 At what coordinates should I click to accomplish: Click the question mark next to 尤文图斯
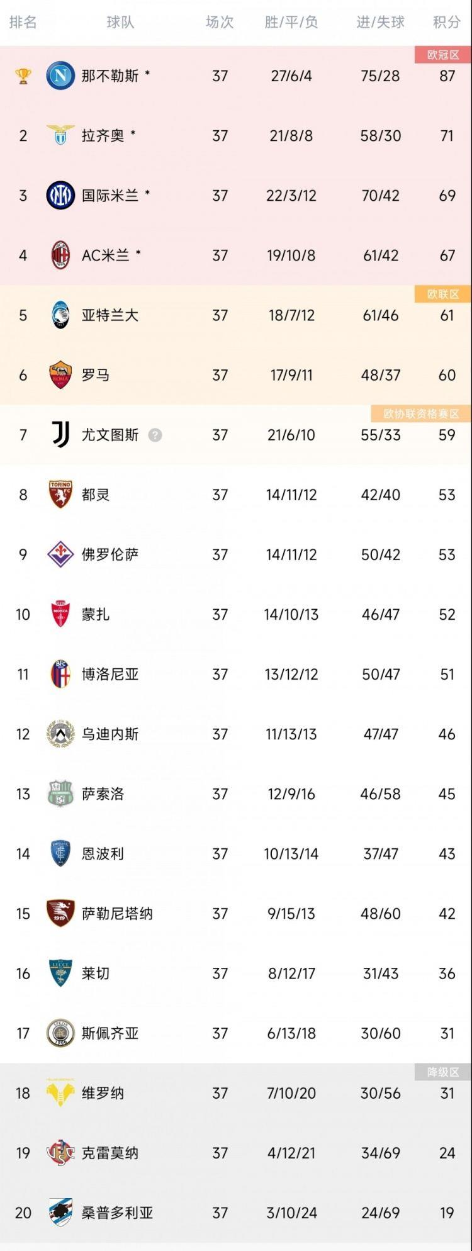pyautogui.click(x=155, y=435)
